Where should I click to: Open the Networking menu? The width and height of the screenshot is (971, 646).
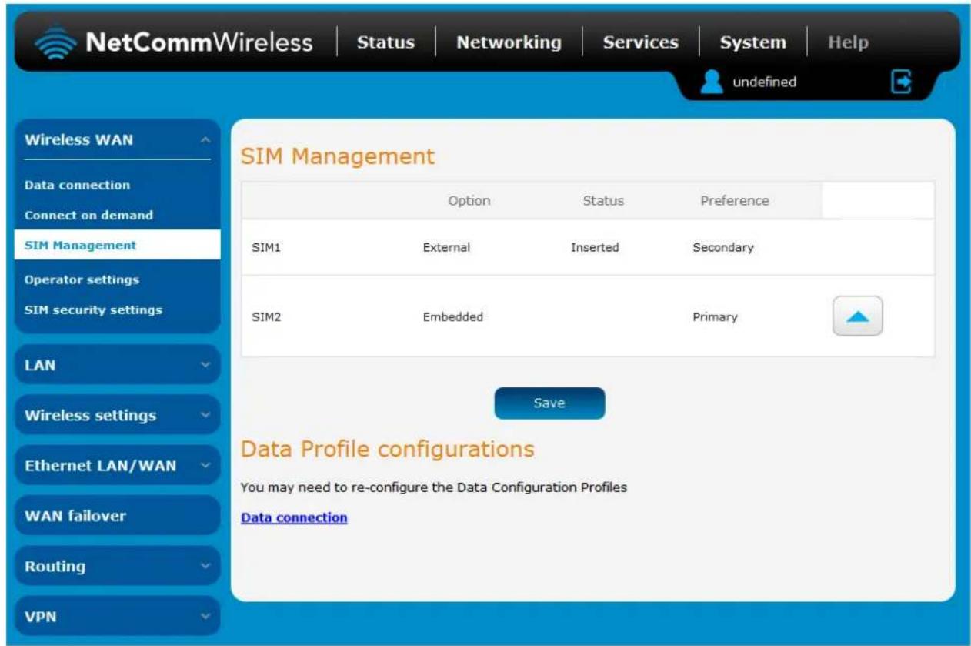click(x=509, y=42)
